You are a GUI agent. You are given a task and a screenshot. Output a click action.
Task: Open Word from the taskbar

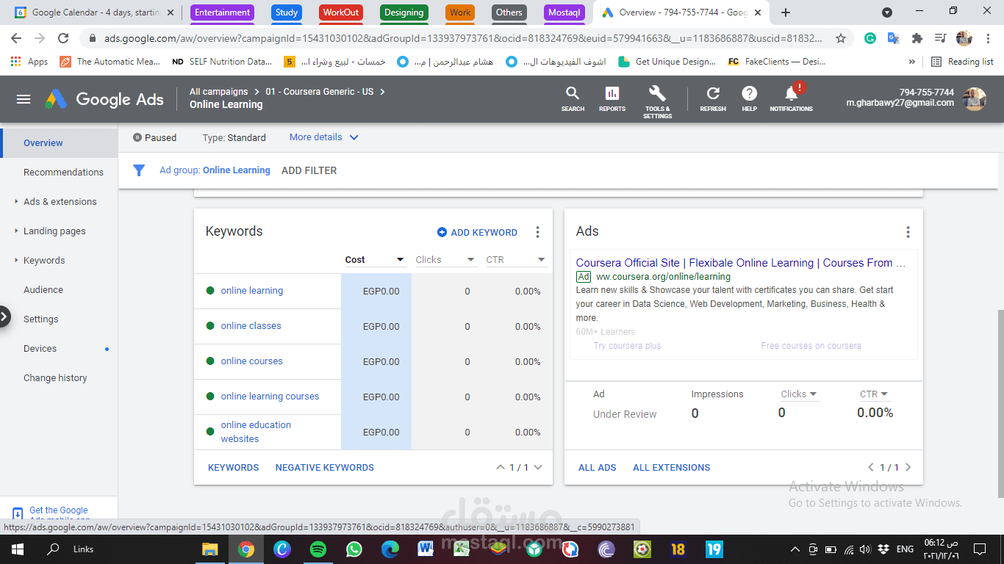426,549
